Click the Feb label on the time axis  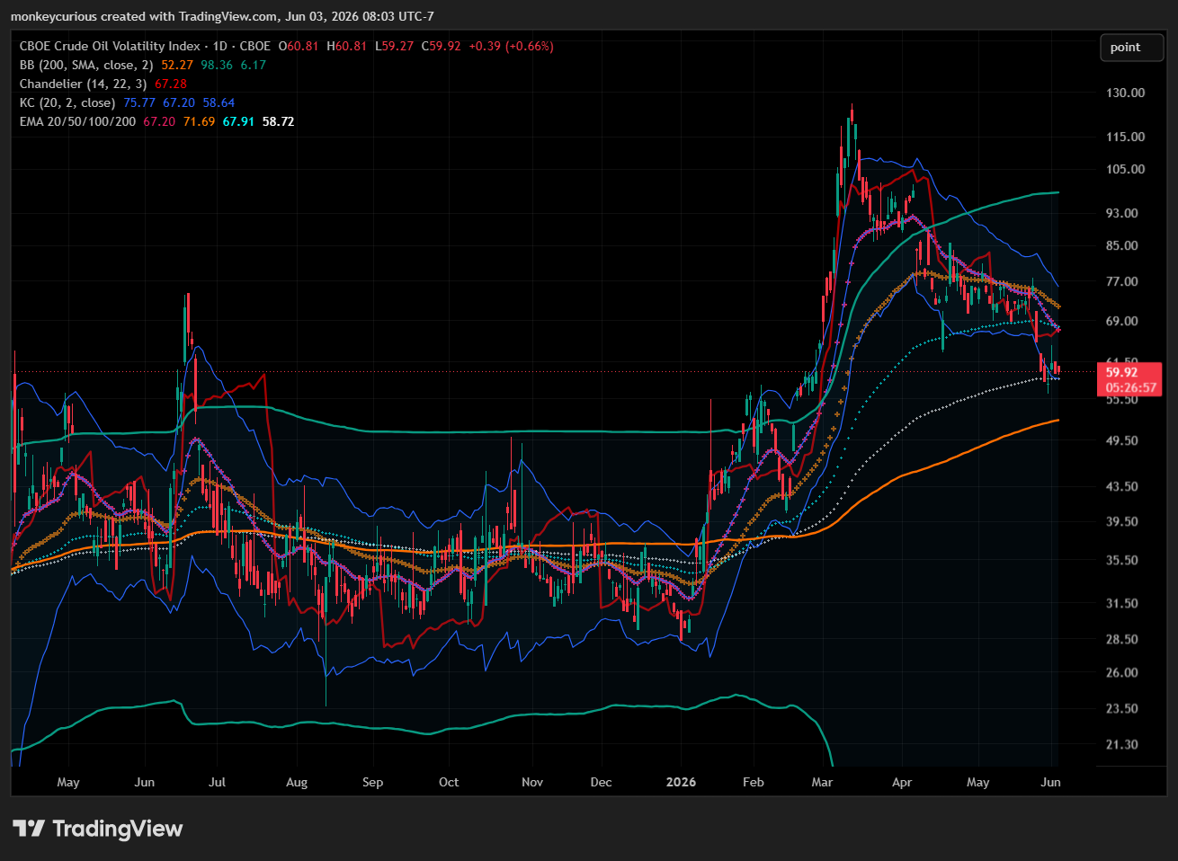754,782
